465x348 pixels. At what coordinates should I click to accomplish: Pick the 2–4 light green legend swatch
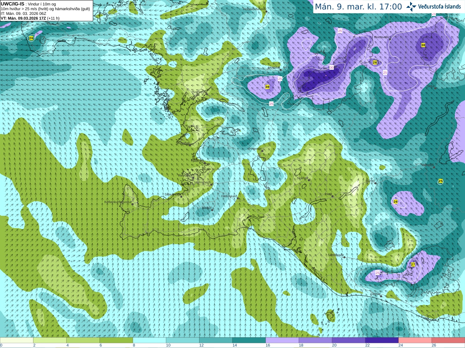pos(50,340)
